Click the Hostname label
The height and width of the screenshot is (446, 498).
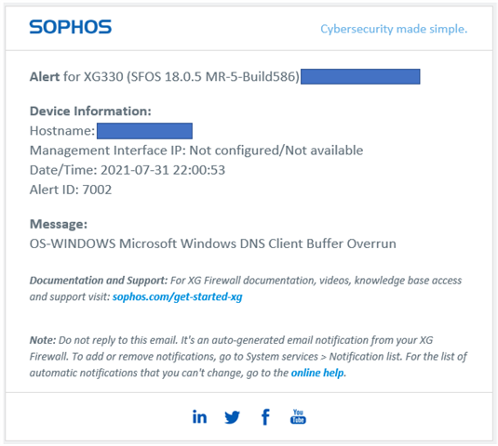pos(62,131)
